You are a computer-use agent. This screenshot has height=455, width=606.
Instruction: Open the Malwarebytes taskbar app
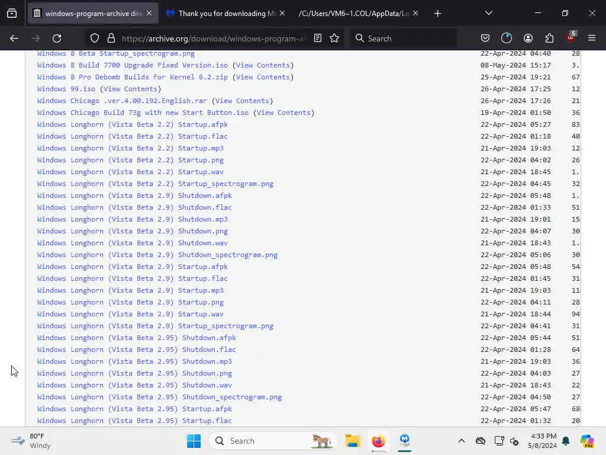coord(405,440)
